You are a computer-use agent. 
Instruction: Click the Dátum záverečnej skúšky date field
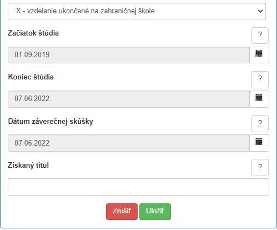point(129,143)
